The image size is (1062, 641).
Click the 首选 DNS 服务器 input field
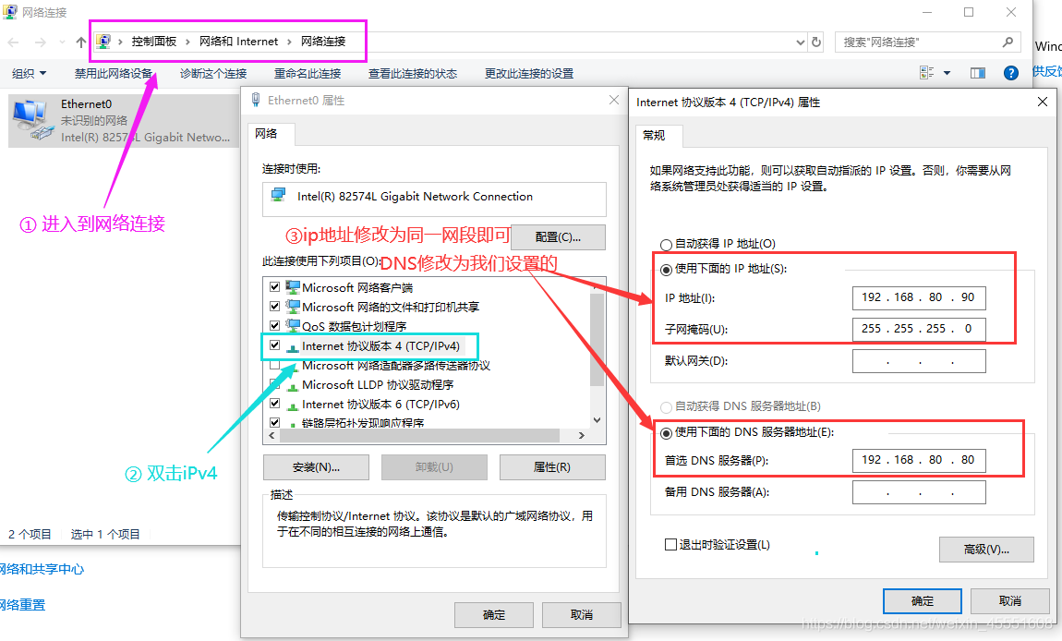[x=919, y=460]
